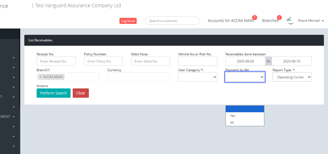Select the blank highlighted dropdown option
Image resolution: width=328 pixels, height=154 pixels.
(x=245, y=109)
